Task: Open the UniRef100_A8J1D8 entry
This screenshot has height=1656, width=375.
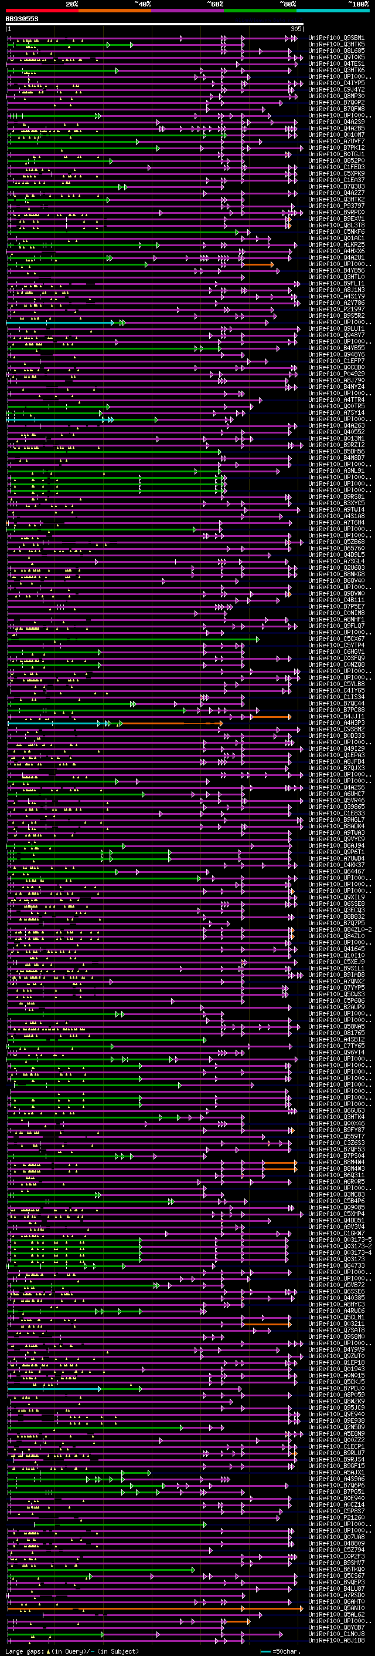Action: pyautogui.click(x=336, y=1640)
